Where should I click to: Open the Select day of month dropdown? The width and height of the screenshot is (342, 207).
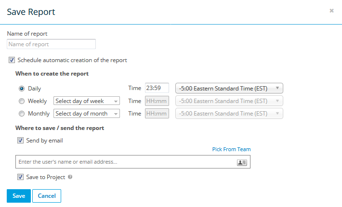(x=87, y=114)
